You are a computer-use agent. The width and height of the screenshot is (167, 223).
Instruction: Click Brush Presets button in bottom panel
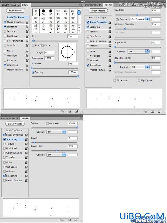[15, 124]
